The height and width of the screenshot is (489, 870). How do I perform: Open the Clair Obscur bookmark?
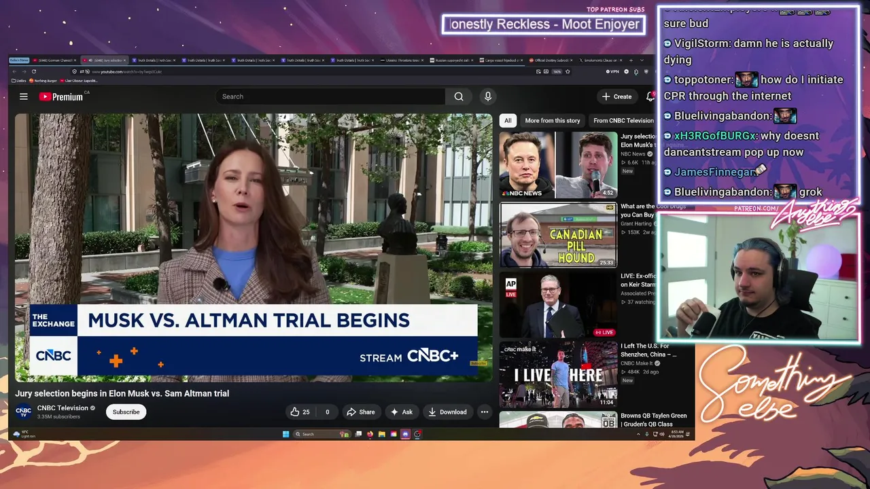point(79,81)
